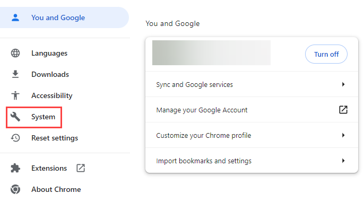
Task: Click the wrench icon for System
Action: (x=15, y=117)
